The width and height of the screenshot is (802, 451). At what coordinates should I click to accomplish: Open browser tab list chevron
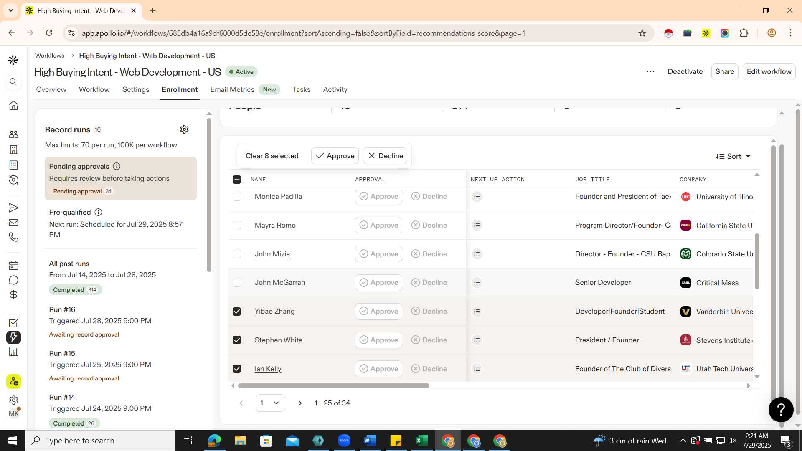coord(11,10)
